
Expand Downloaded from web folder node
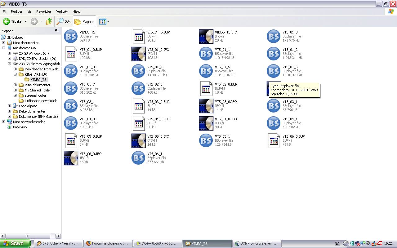[x=15, y=69]
